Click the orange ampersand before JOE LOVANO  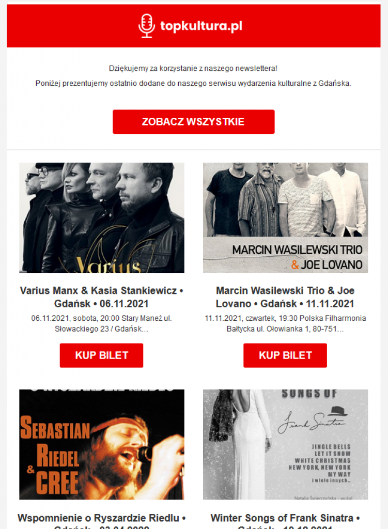[295, 265]
